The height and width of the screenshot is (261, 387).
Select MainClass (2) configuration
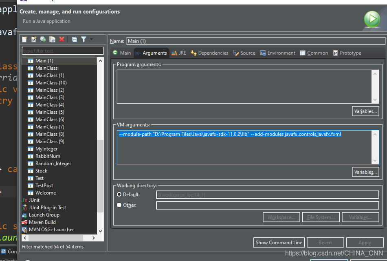[50, 90]
